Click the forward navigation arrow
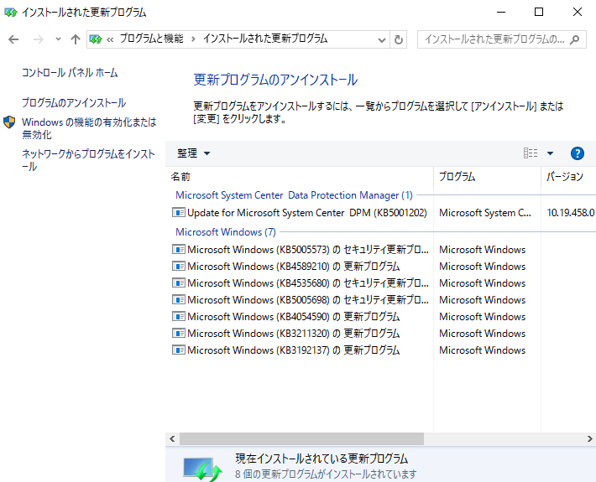The width and height of the screenshot is (596, 482). [x=39, y=39]
